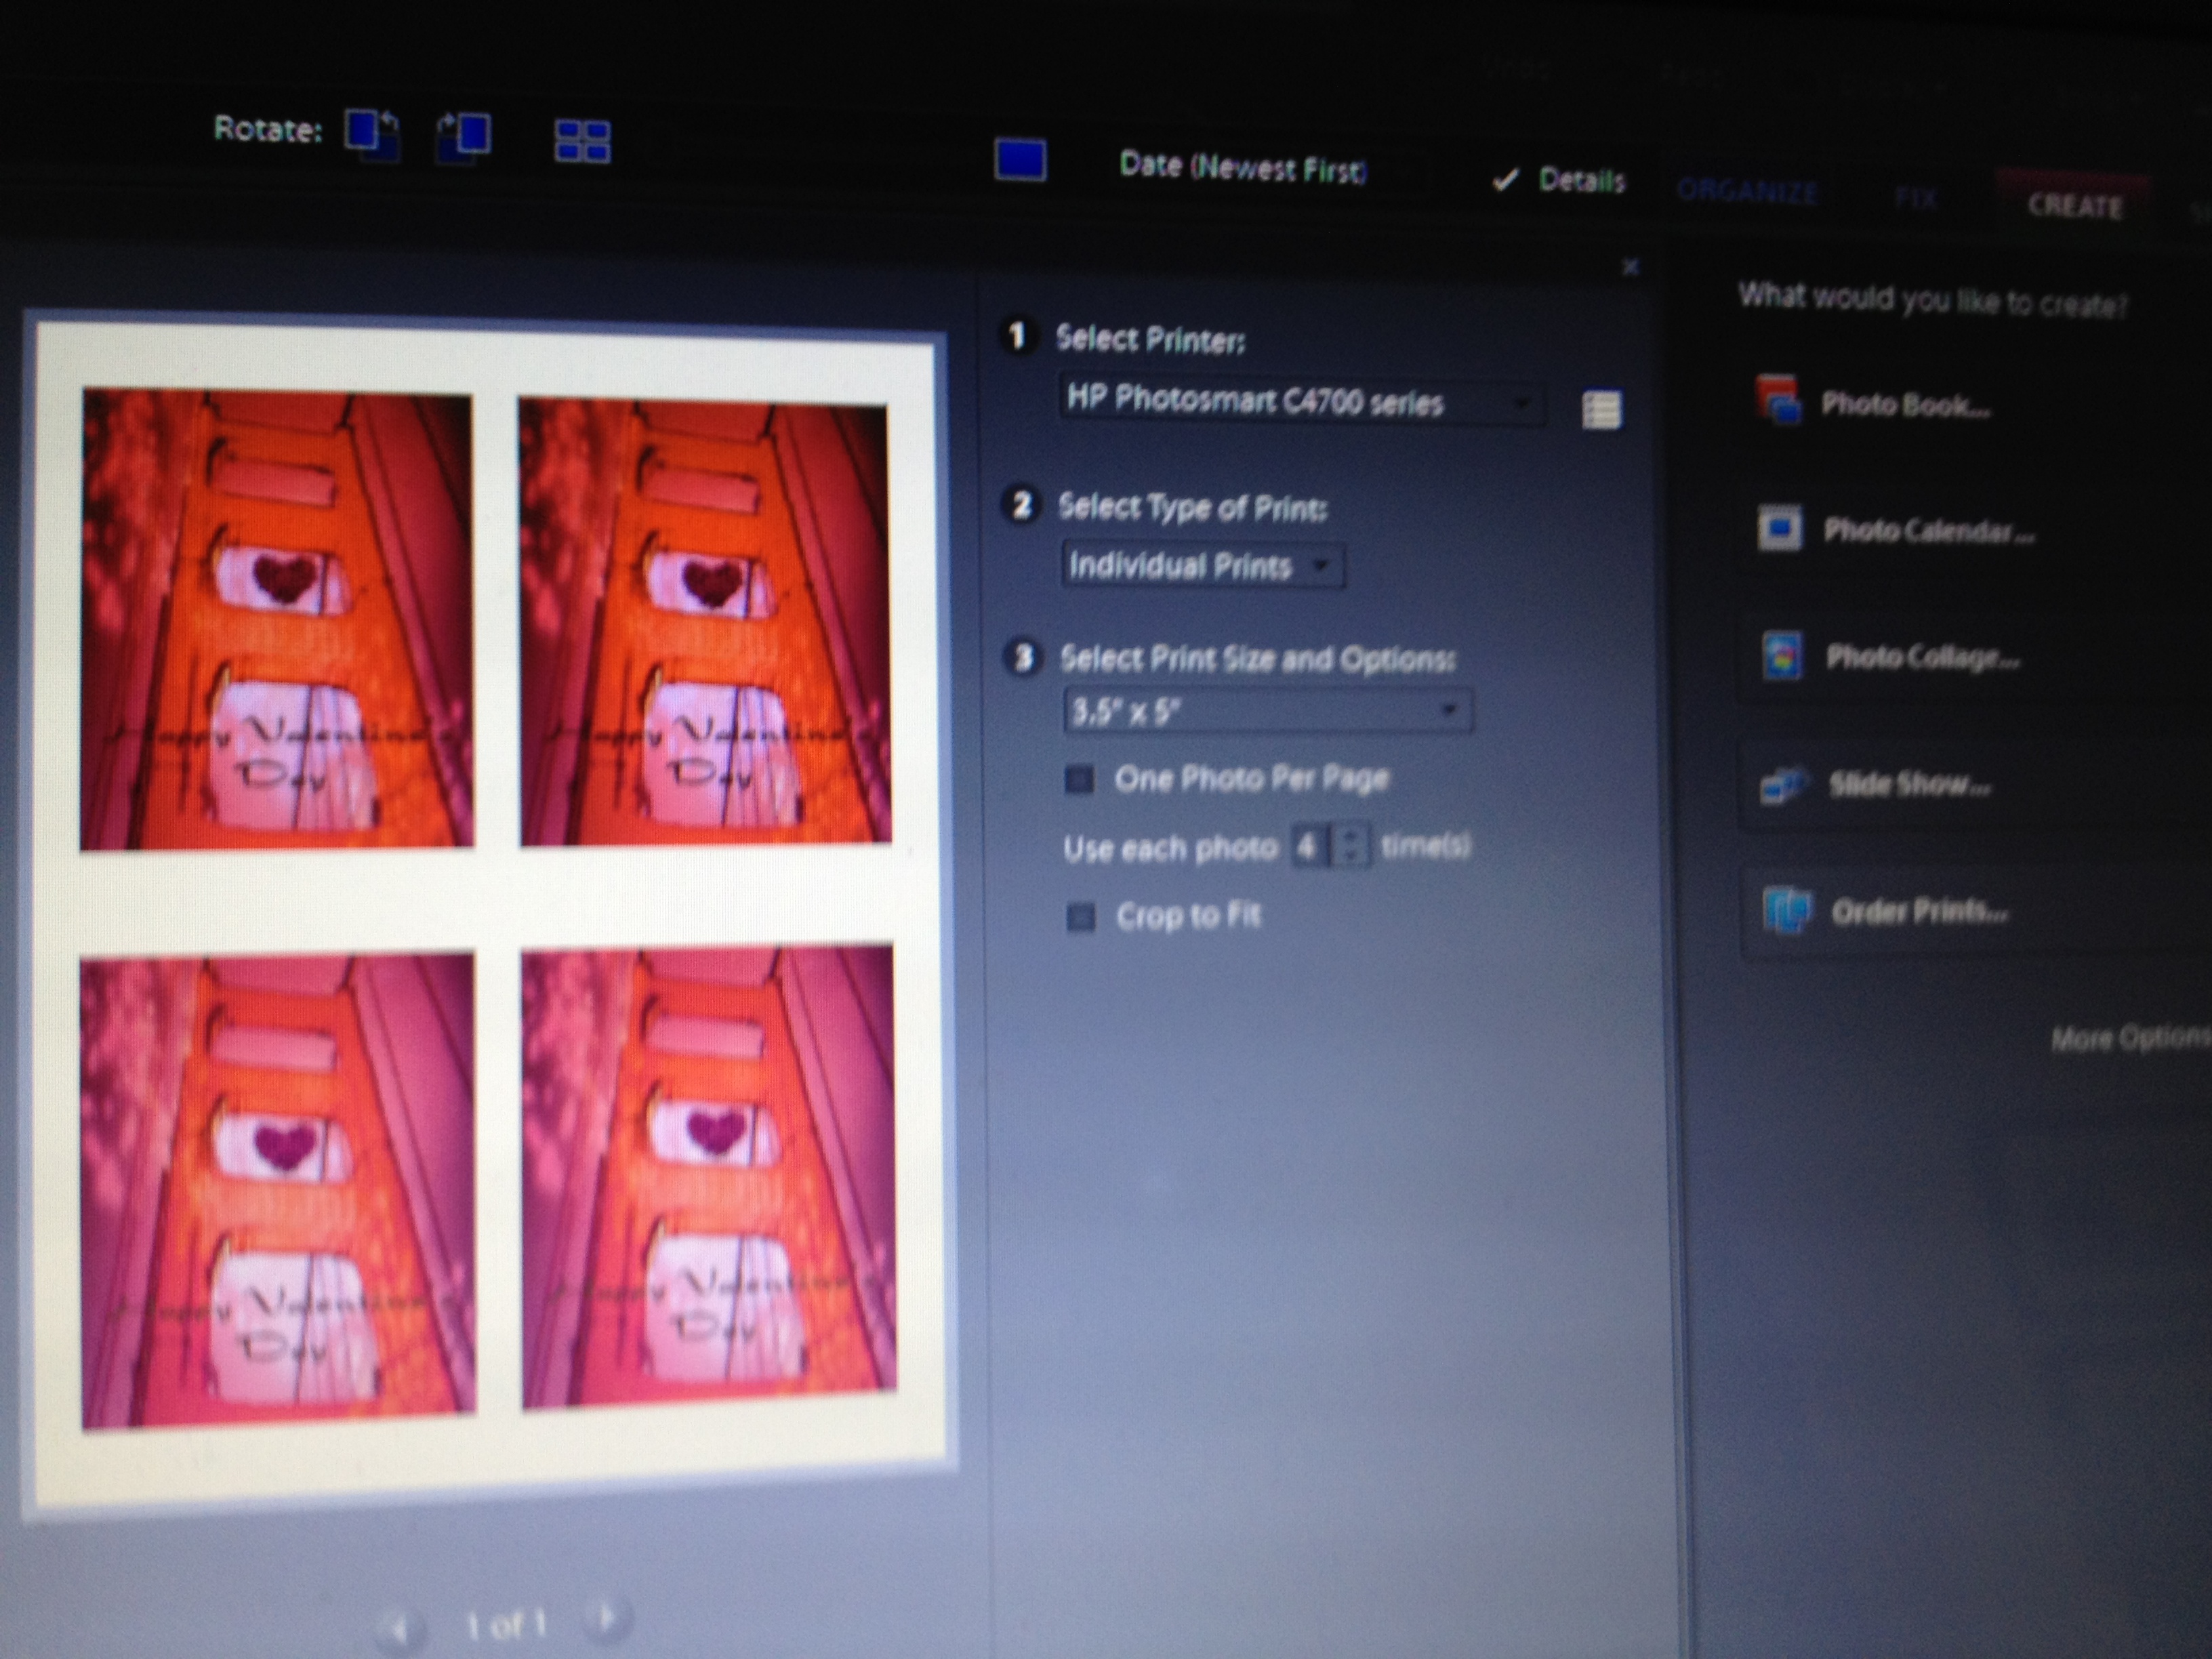Switch to grid thumbnail view icon
2212x1659 pixels.
(582, 141)
